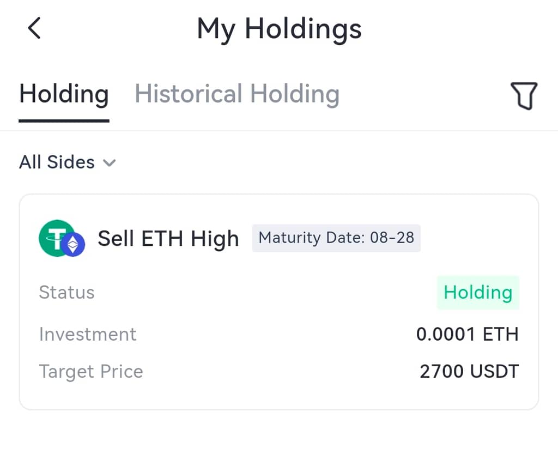The height and width of the screenshot is (460, 558).
Task: Switch to the Historical Holding tab
Action: (x=237, y=94)
